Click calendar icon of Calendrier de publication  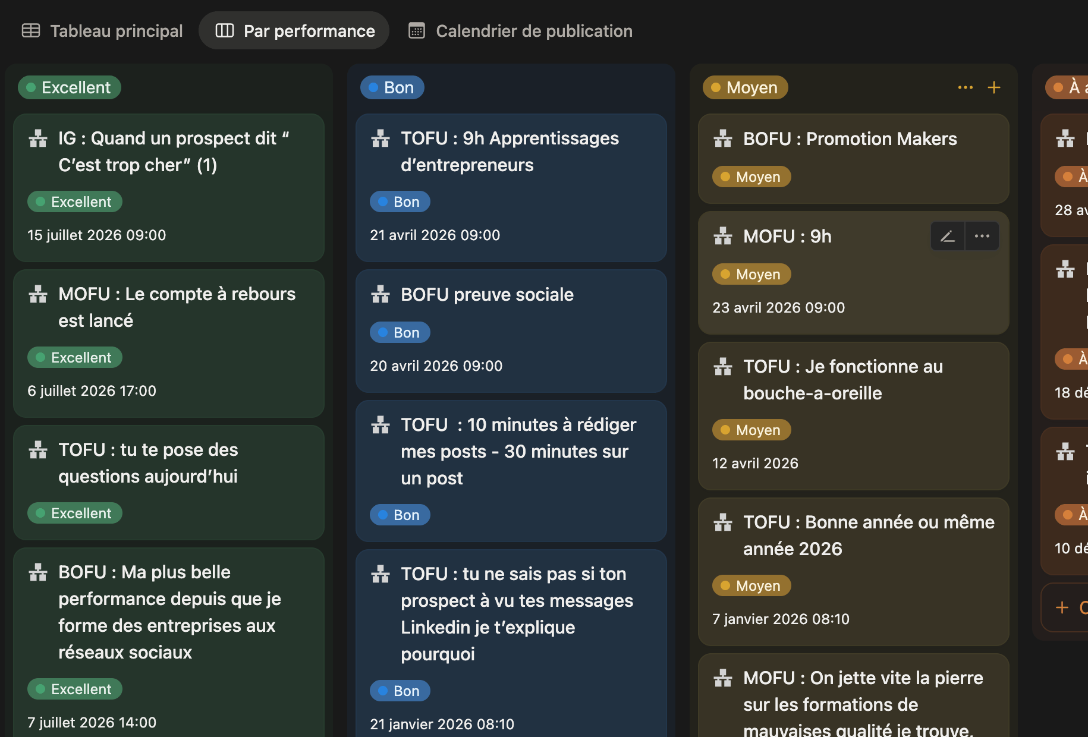click(x=417, y=31)
